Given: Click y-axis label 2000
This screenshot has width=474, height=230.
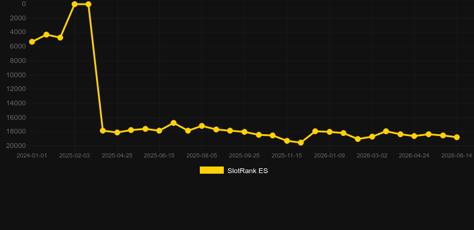Looking at the screenshot, I should point(18,18).
